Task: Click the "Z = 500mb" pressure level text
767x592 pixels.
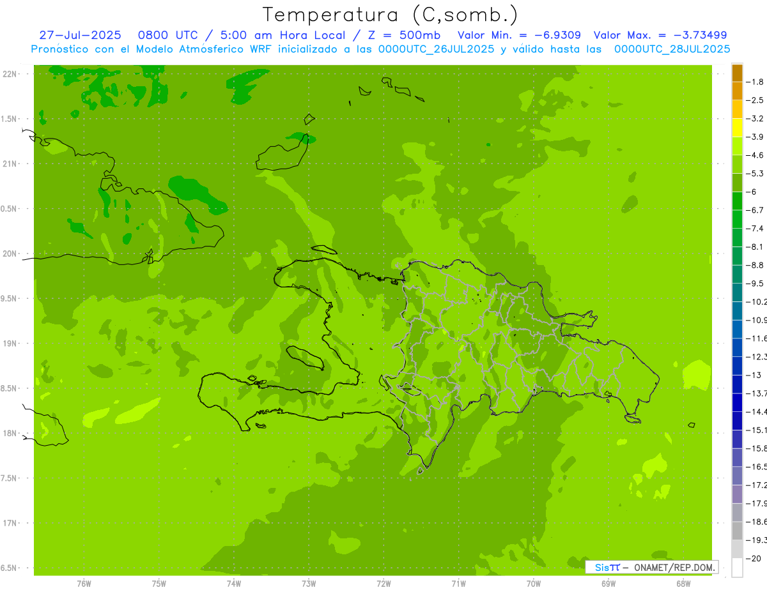Action: pyautogui.click(x=404, y=35)
